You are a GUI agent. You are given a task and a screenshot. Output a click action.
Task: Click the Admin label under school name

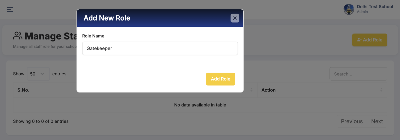tap(362, 12)
